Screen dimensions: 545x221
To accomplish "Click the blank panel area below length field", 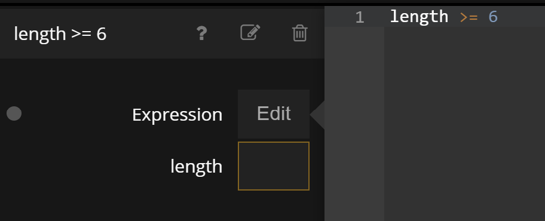I will (x=162, y=205).
